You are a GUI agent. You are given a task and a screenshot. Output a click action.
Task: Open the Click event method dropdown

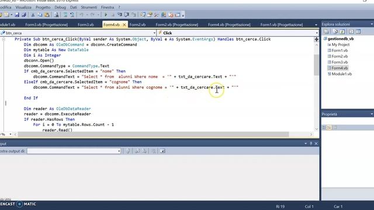[317, 33]
